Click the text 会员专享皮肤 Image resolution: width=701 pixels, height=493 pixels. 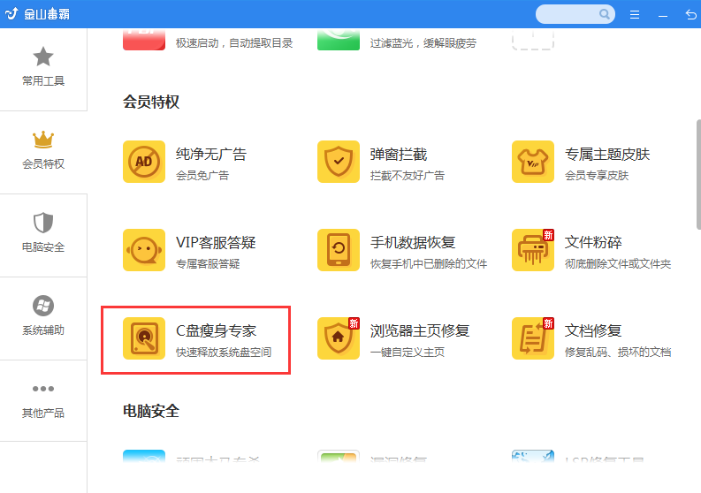(597, 176)
